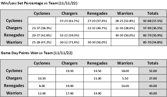167x97 pixels.
Task: Select the Renegades column header in top table
Action: click(x=97, y=13)
